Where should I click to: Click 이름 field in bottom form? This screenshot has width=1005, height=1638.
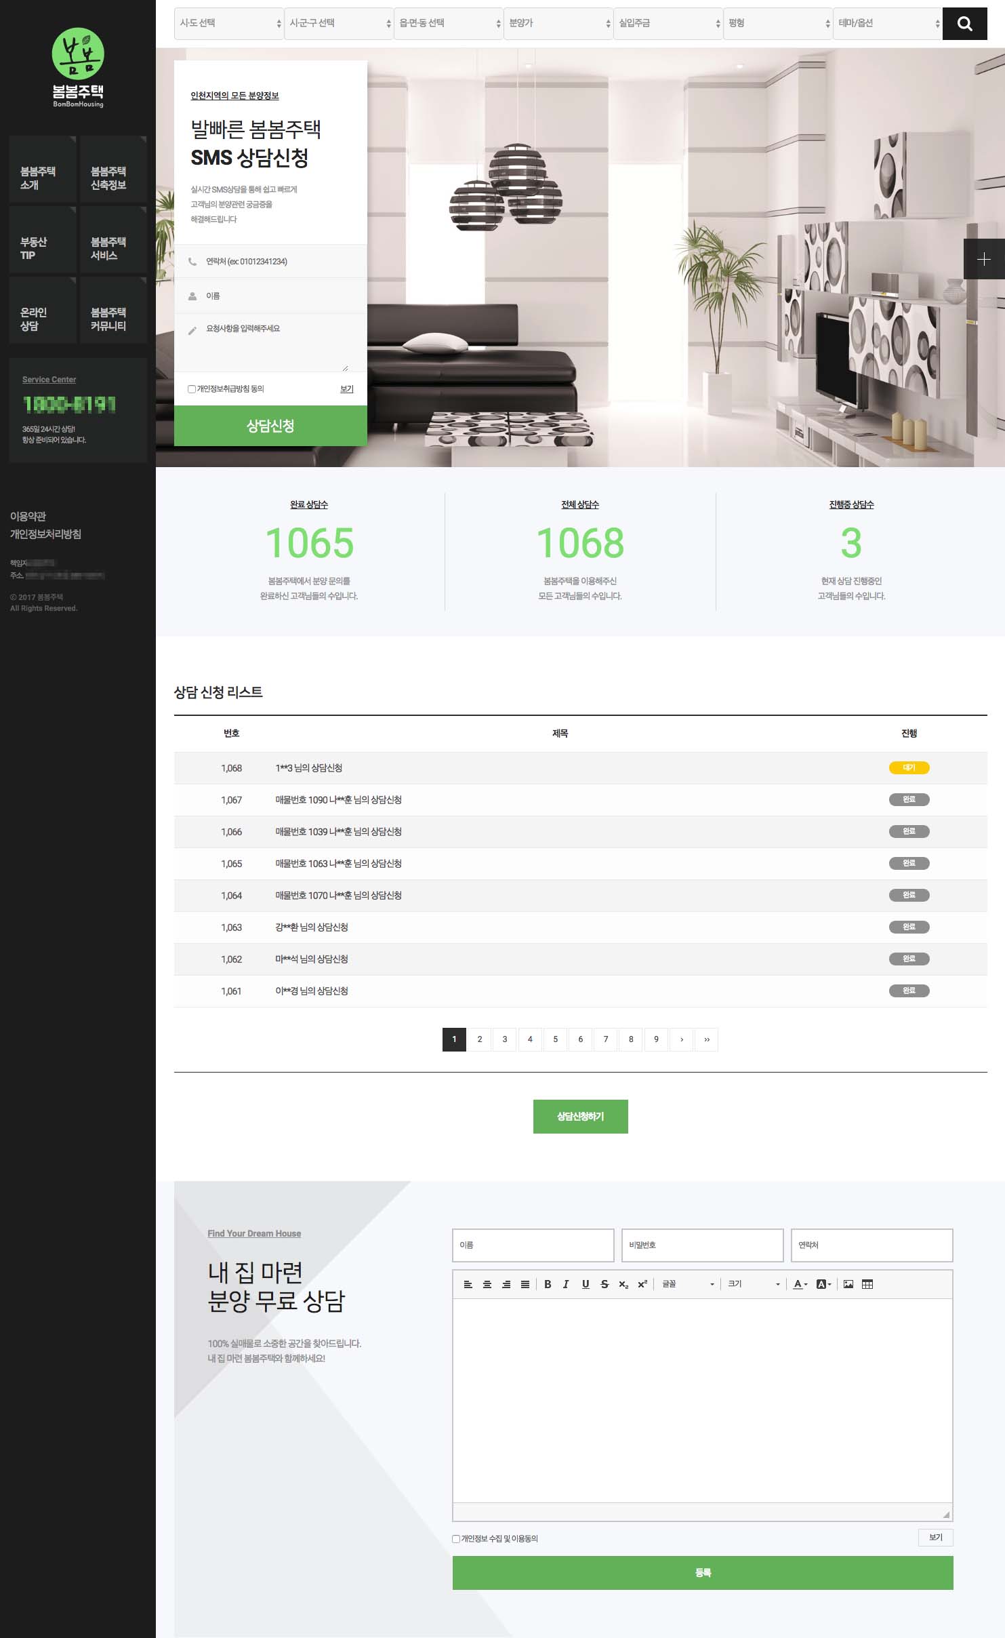[x=533, y=1245]
